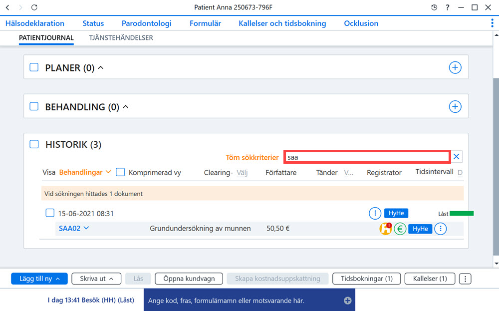Click Töm sökkriterier link
The image size is (499, 311).
(x=252, y=157)
